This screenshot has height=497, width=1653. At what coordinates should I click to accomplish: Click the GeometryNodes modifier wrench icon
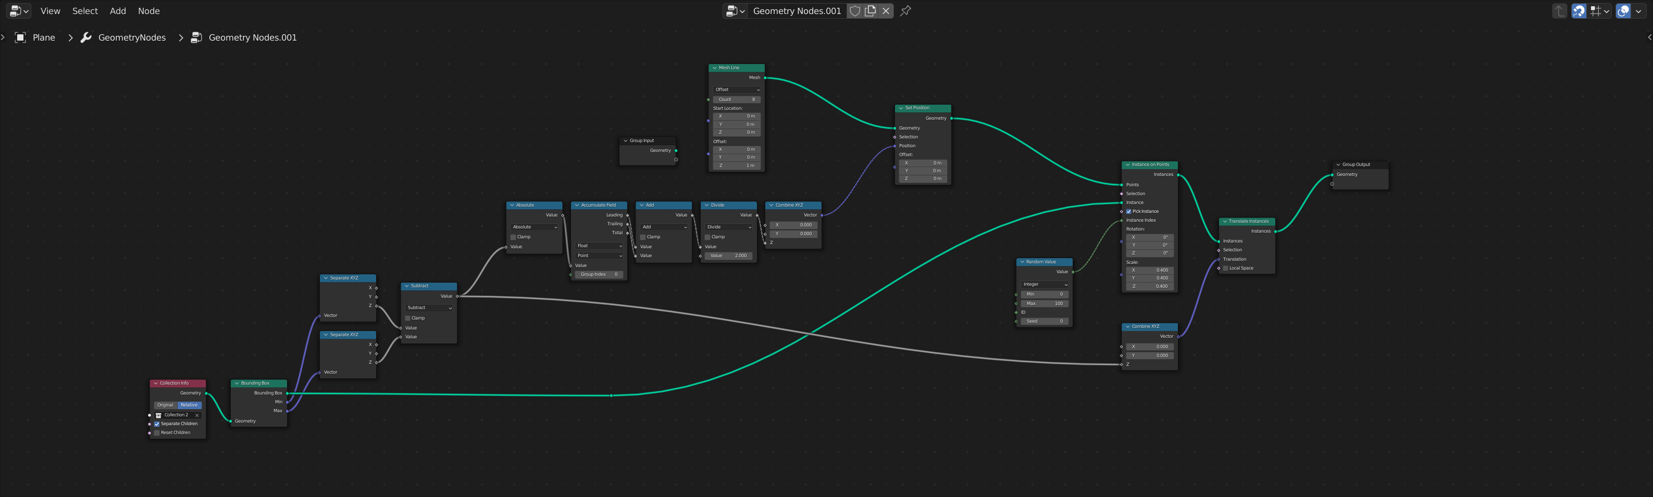point(86,37)
